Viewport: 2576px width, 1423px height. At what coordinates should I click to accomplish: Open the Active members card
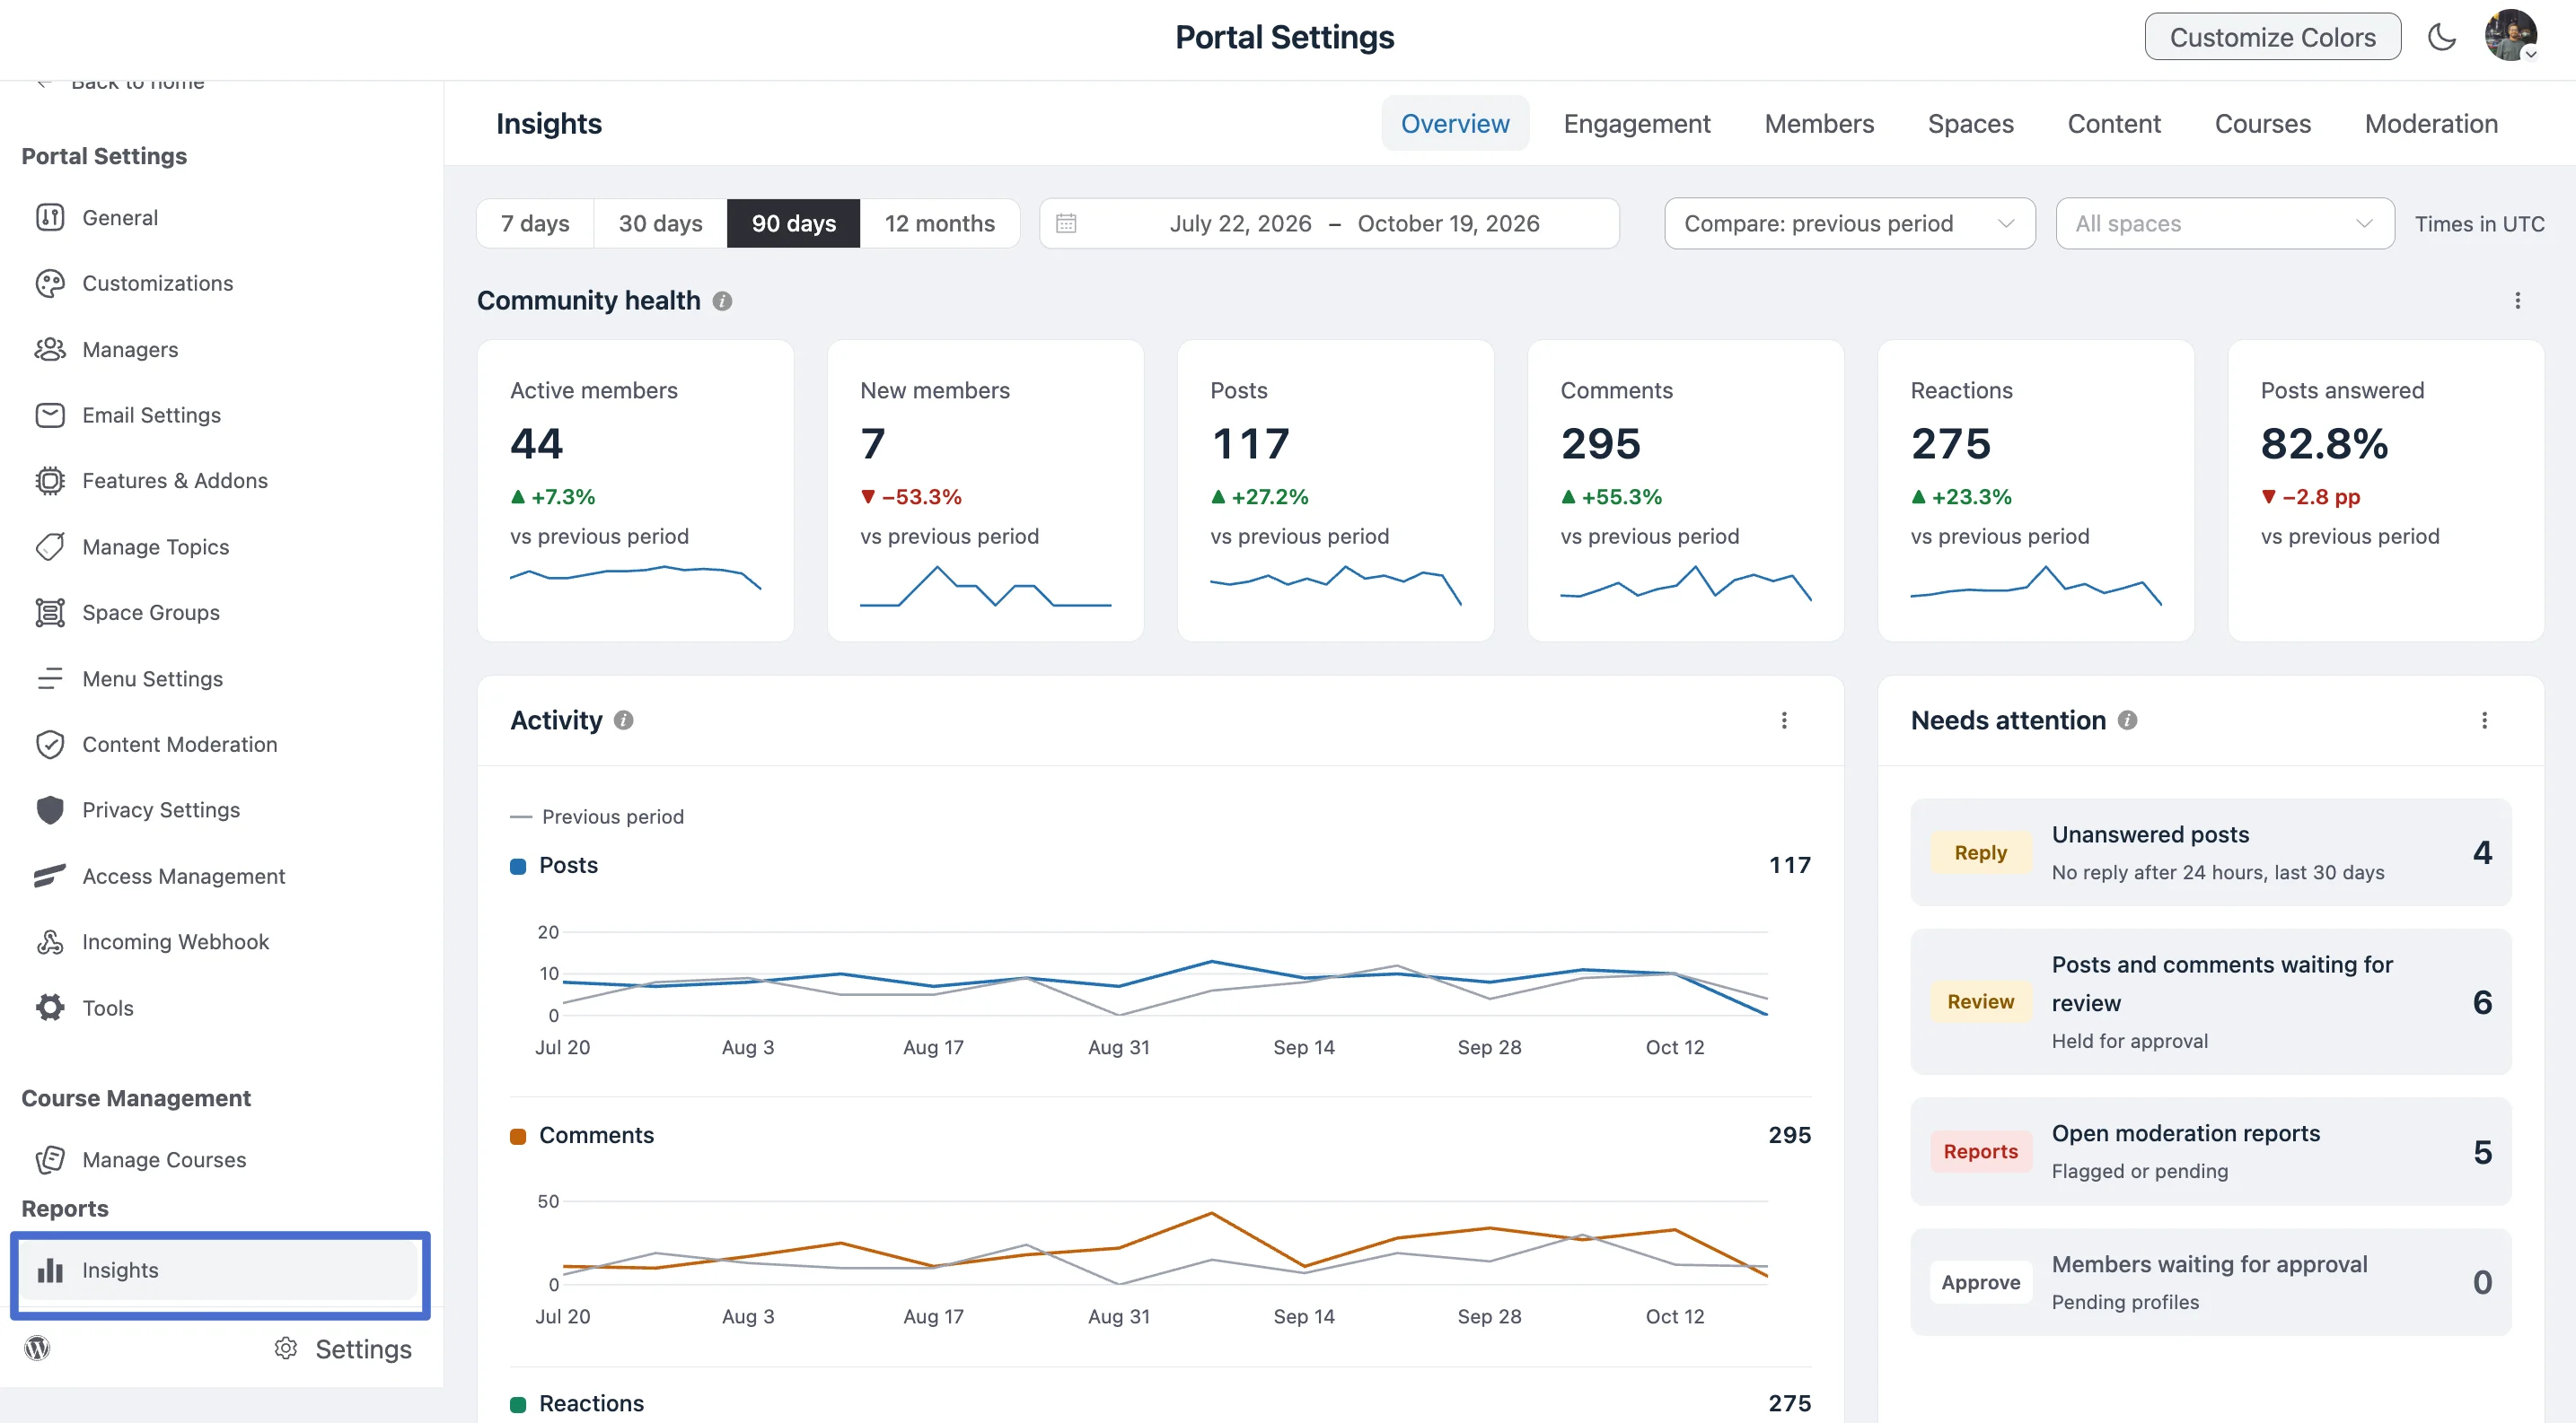[x=635, y=491]
